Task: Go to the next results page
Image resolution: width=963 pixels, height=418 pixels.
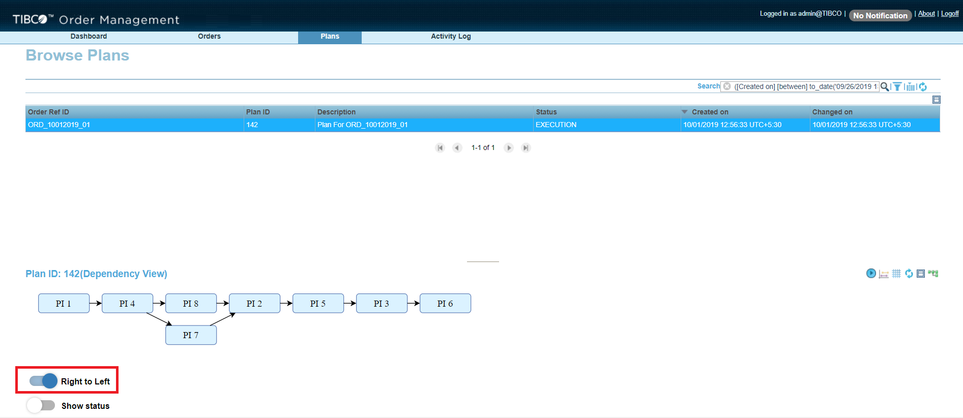Action: [x=509, y=148]
